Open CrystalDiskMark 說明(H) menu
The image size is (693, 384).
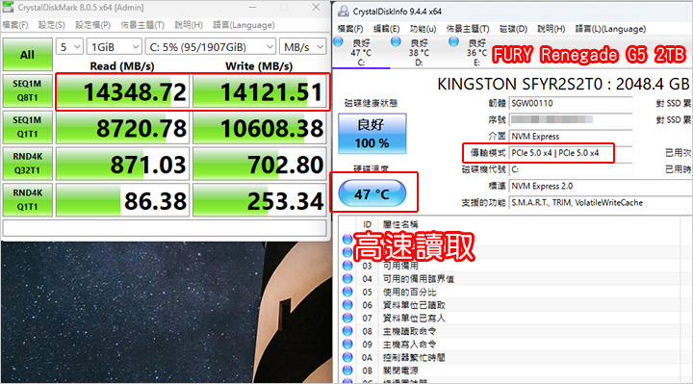click(189, 25)
